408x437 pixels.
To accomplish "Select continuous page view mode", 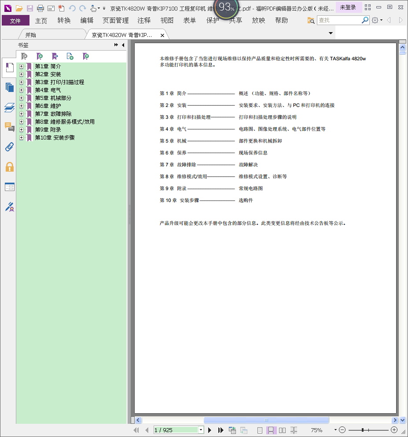I will pos(271,430).
